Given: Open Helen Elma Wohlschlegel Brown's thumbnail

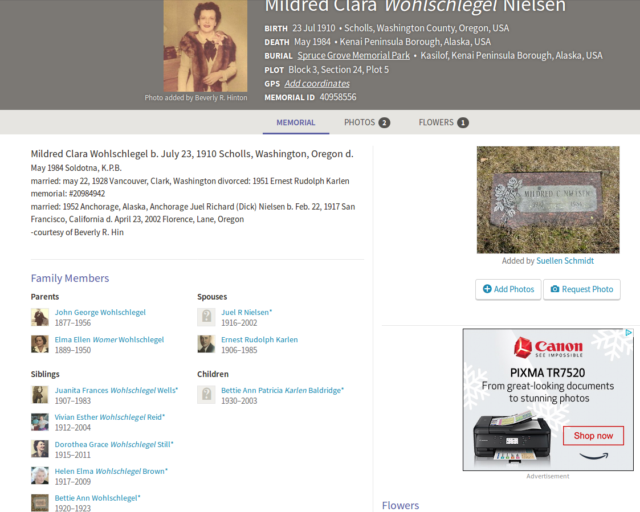Looking at the screenshot, I should point(40,476).
